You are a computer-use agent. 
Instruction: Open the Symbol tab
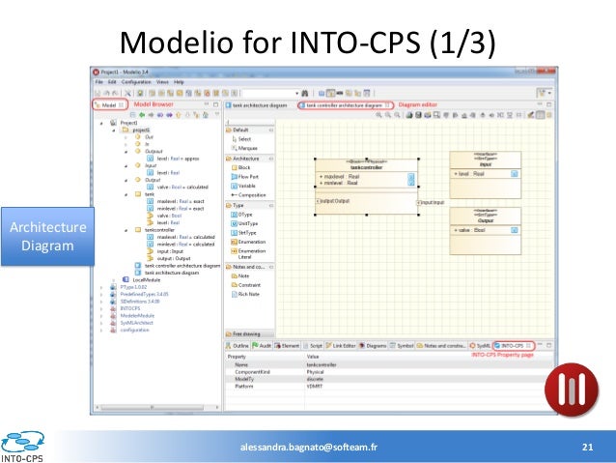(402, 346)
